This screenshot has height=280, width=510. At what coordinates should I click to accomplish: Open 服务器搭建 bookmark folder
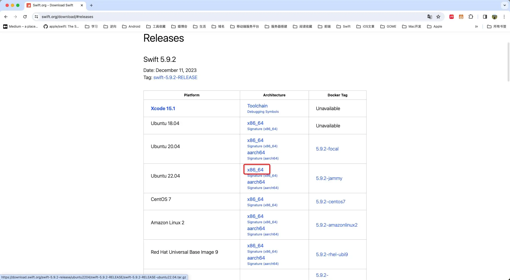[276, 27]
